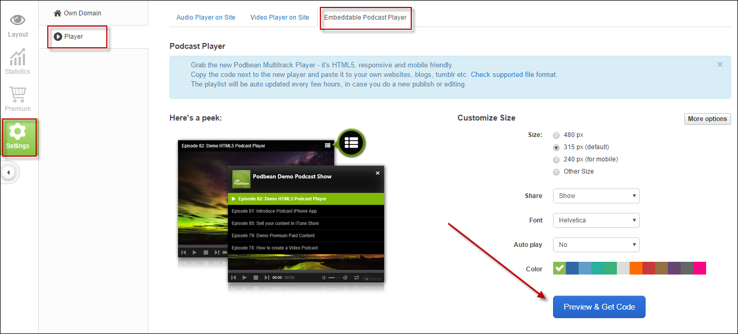This screenshot has height=334, width=738.
Task: Pick the selected green swatch with checkmark
Action: (559, 268)
